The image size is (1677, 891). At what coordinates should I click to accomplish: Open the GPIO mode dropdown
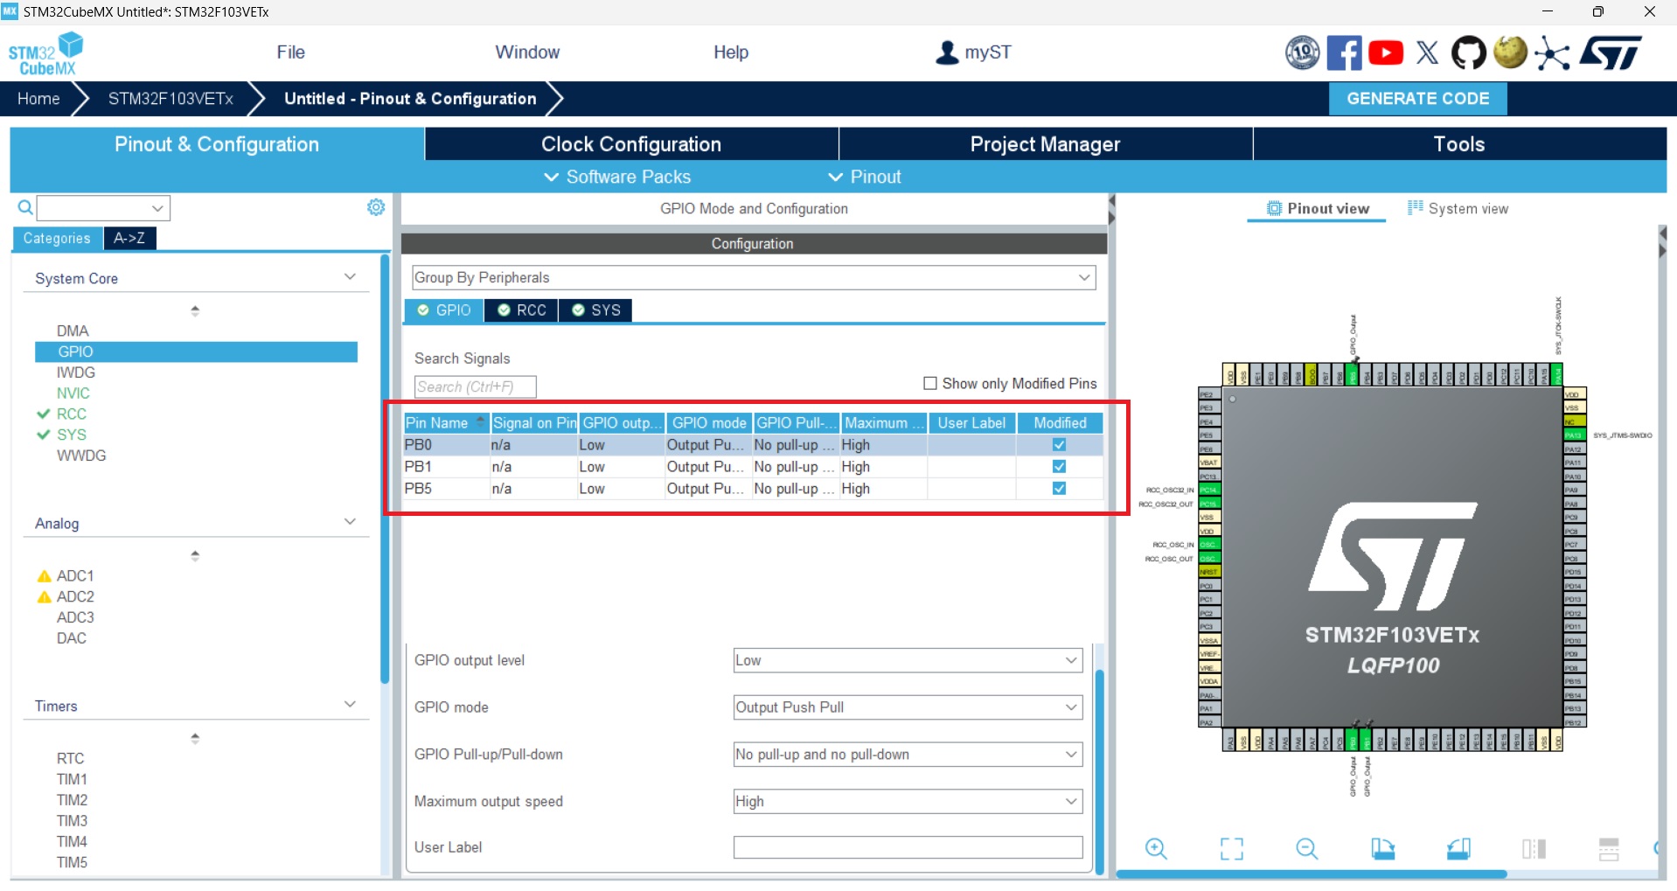[908, 707]
